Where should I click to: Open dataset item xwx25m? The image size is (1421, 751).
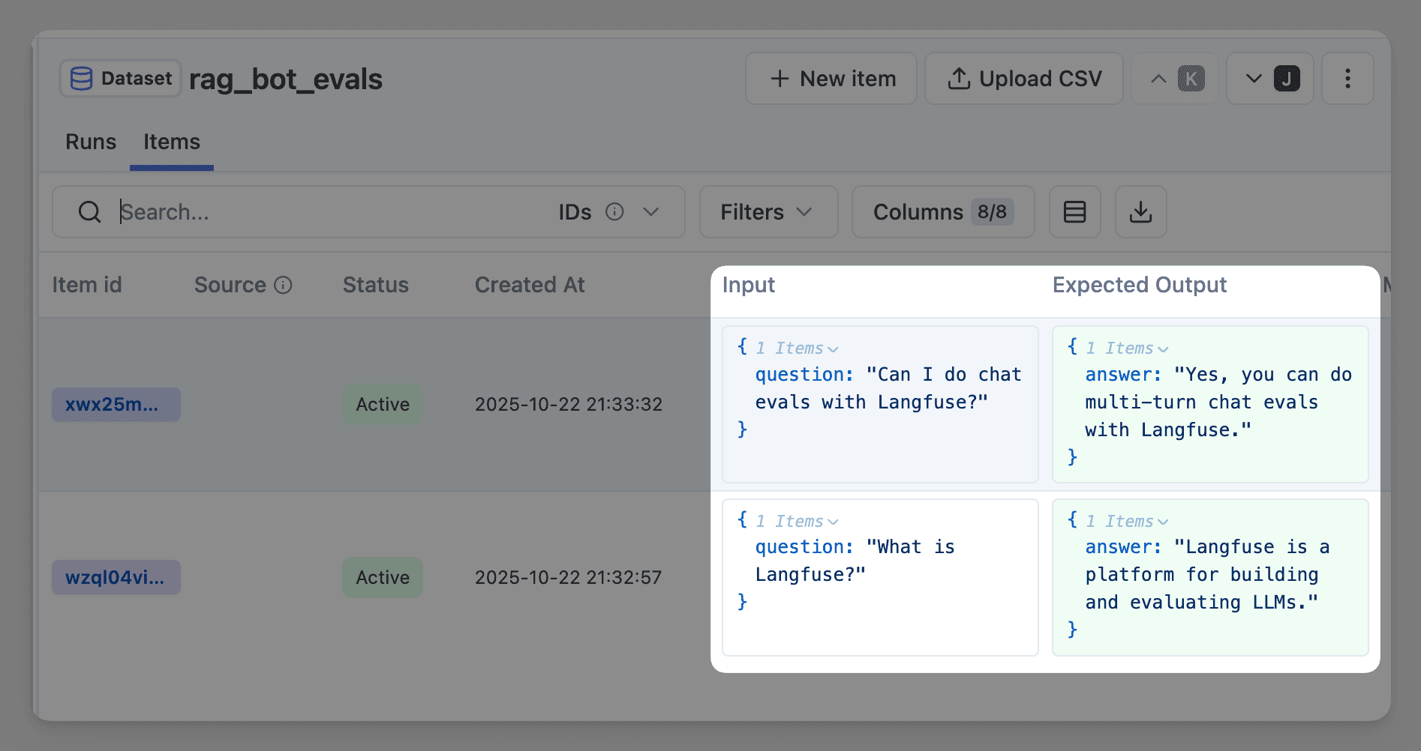point(116,404)
